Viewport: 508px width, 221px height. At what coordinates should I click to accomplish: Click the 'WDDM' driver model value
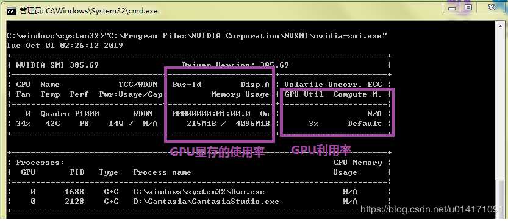coord(143,114)
